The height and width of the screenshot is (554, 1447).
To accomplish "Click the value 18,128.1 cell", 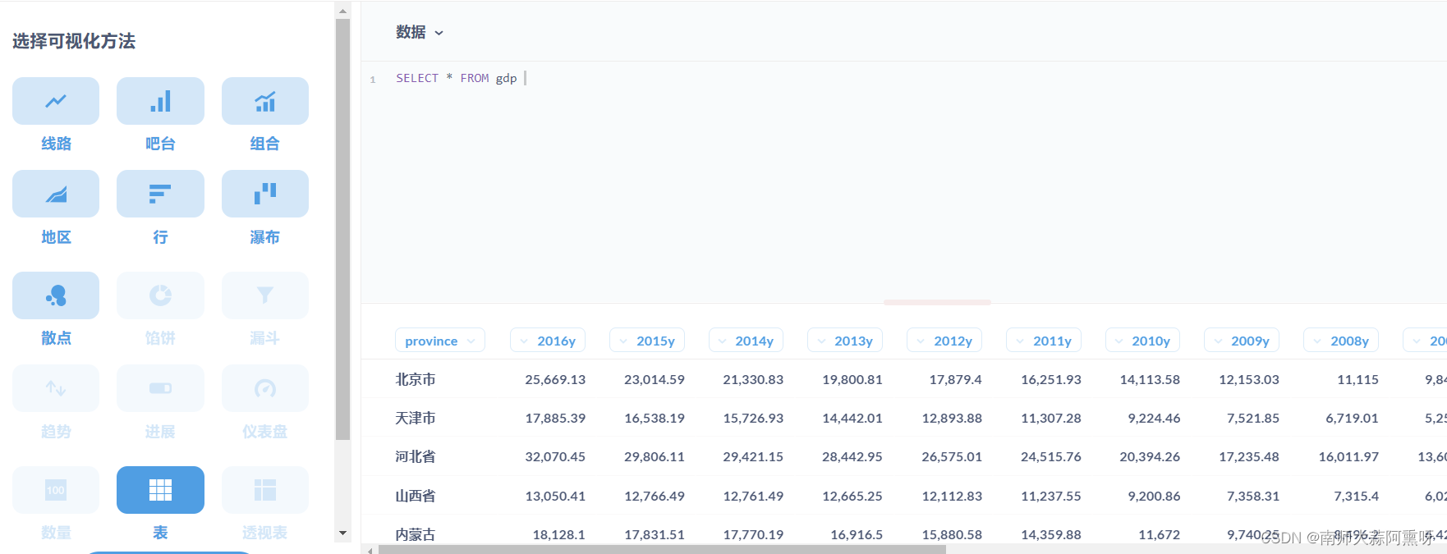I will 559,534.
